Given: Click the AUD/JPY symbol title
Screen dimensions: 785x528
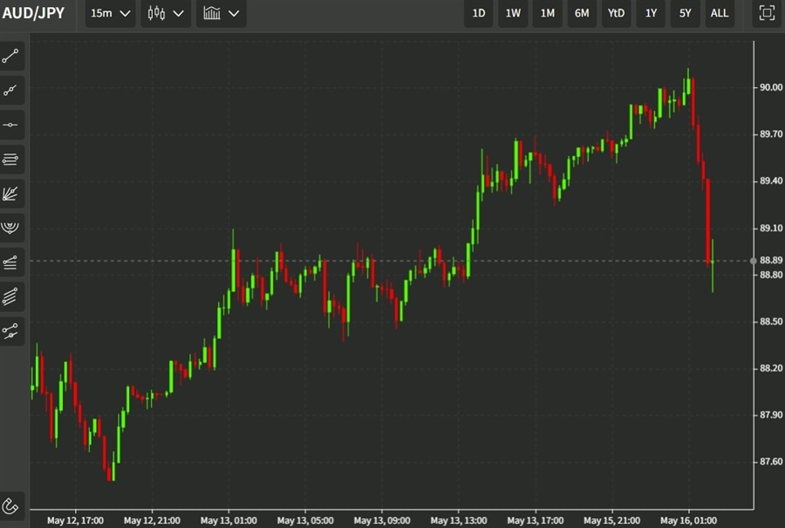Looking at the screenshot, I should [x=33, y=13].
